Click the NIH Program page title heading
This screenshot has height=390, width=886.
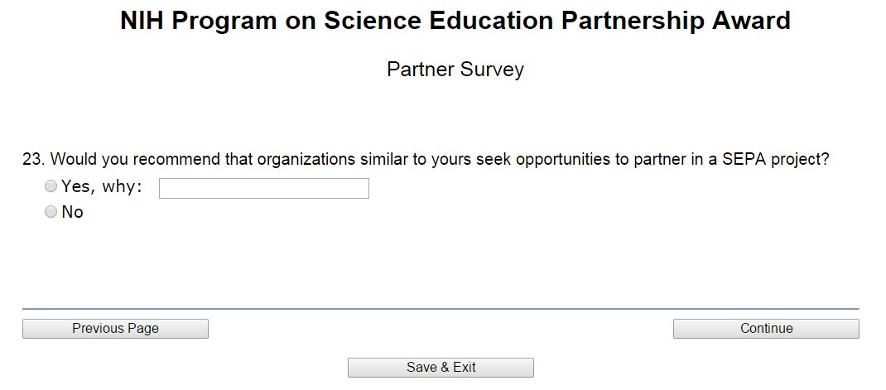[455, 21]
